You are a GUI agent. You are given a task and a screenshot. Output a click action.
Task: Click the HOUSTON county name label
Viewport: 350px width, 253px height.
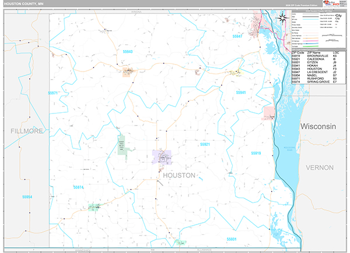179,175
